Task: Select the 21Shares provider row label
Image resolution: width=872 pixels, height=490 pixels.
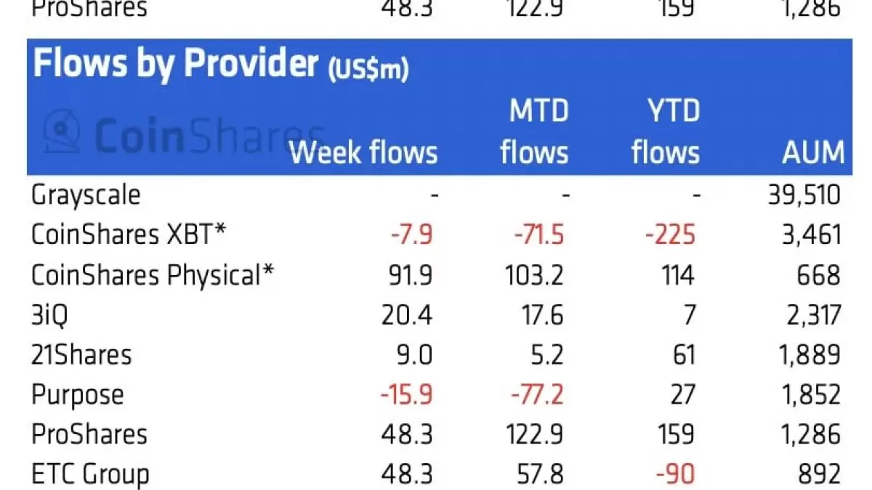Action: [x=81, y=355]
